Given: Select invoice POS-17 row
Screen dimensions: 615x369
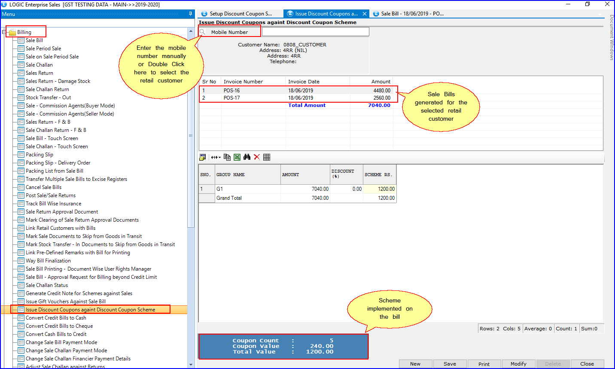Looking at the screenshot, I should (296, 98).
